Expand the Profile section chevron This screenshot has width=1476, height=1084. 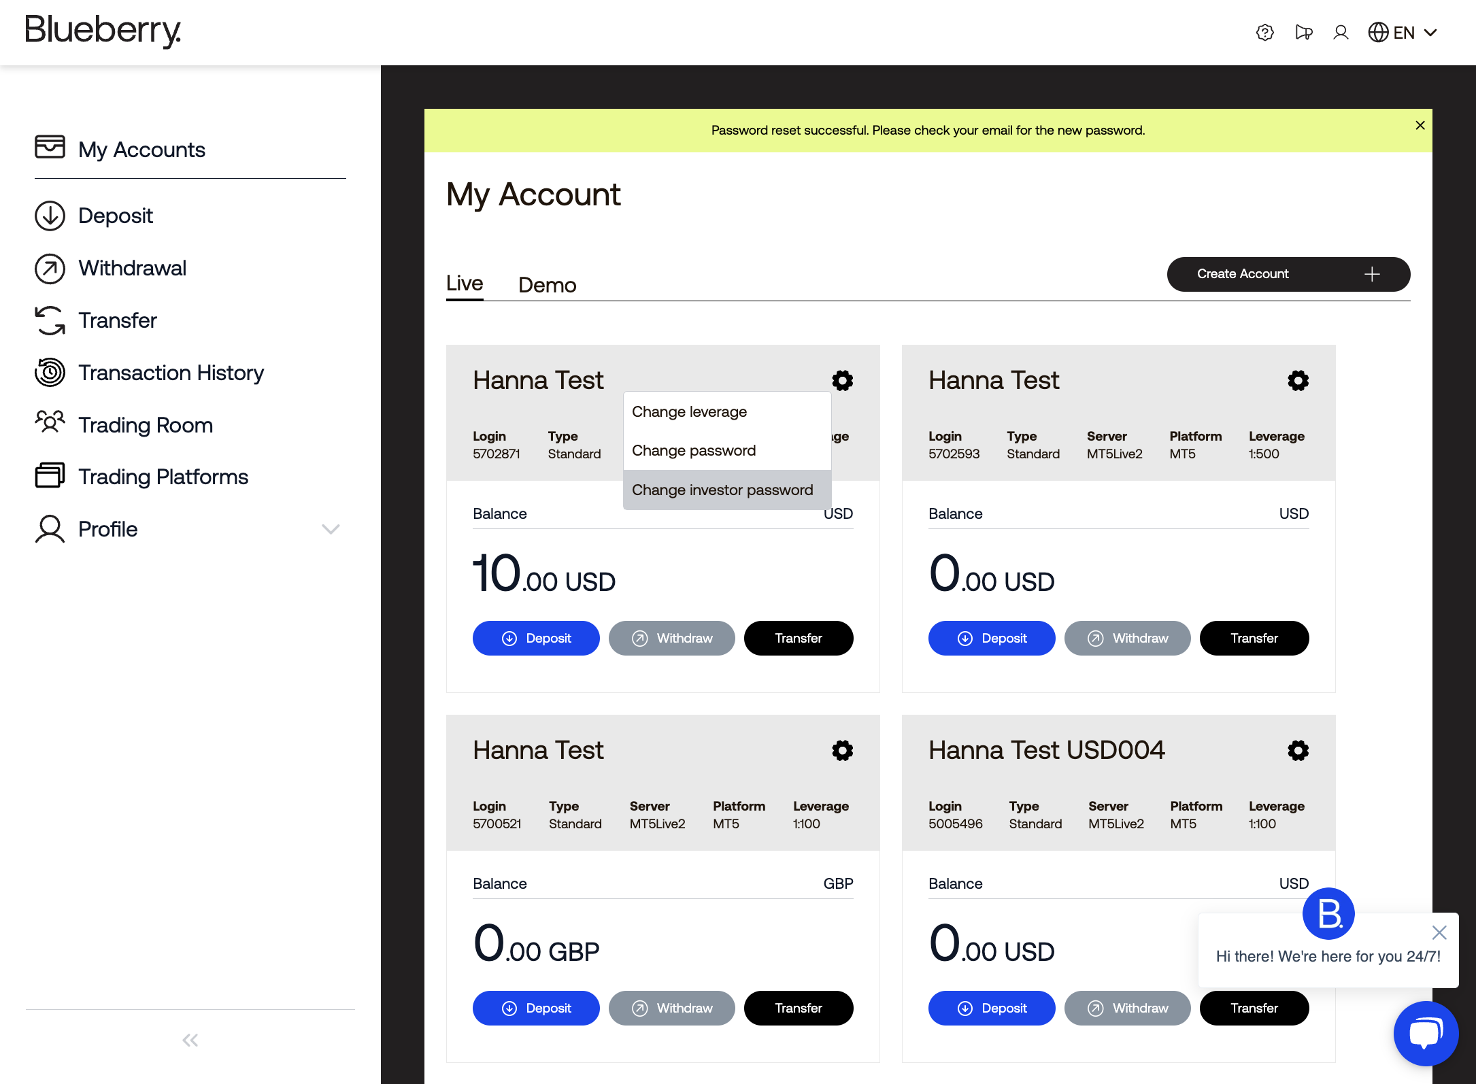coord(331,529)
